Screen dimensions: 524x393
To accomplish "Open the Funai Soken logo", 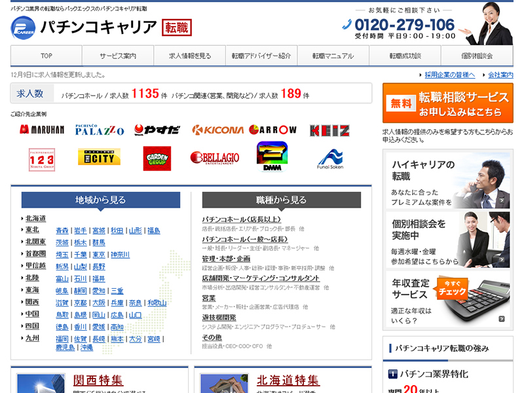I will (330, 159).
